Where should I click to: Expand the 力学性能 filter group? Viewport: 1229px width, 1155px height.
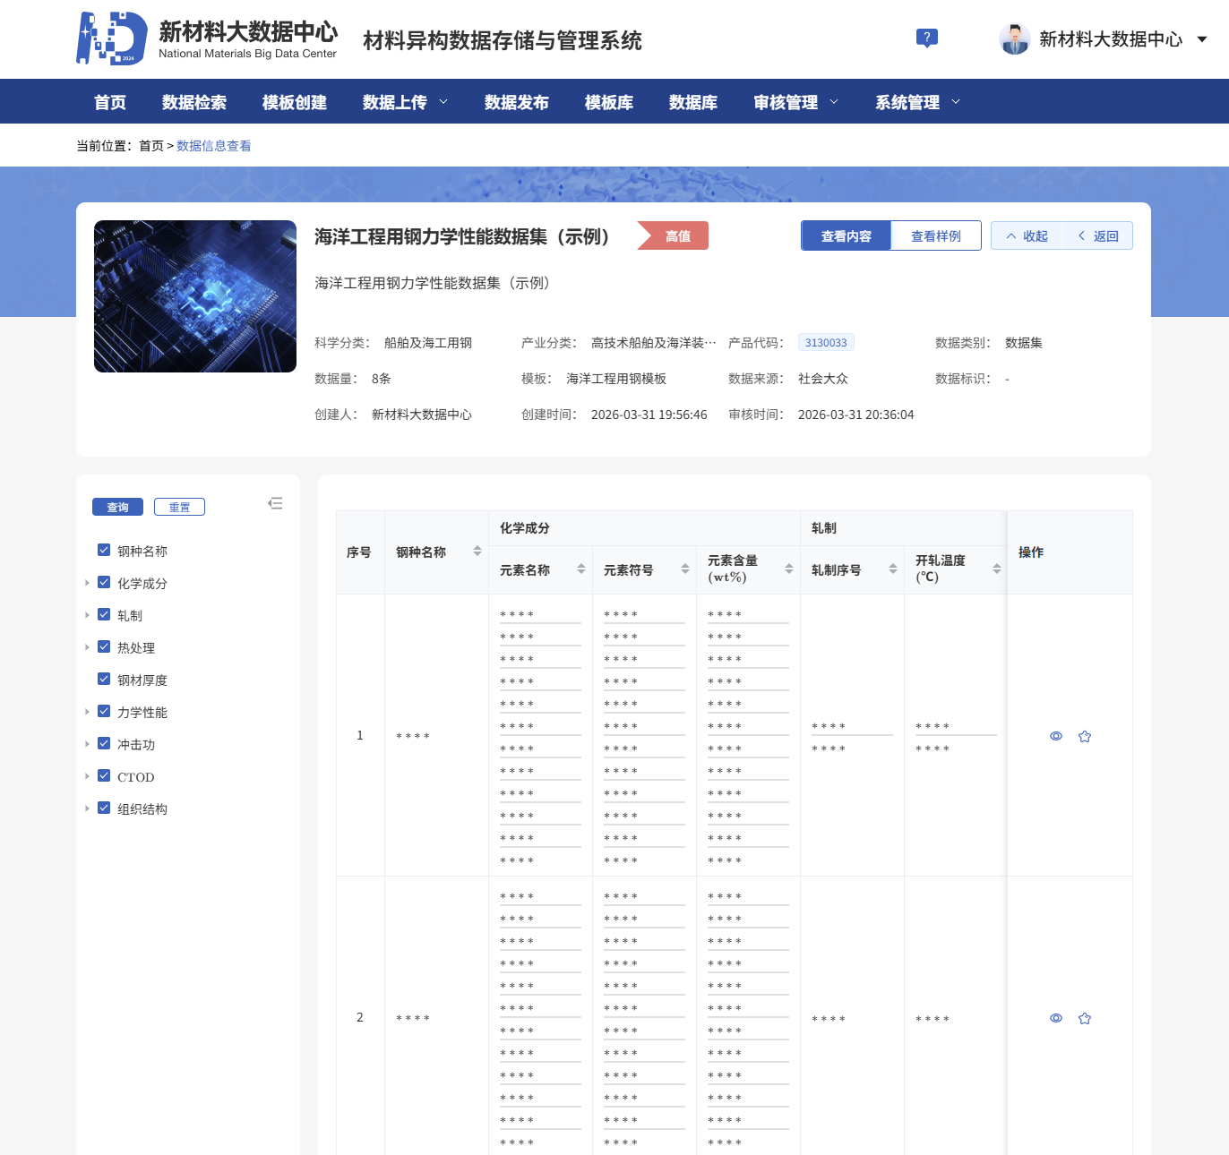coord(87,711)
